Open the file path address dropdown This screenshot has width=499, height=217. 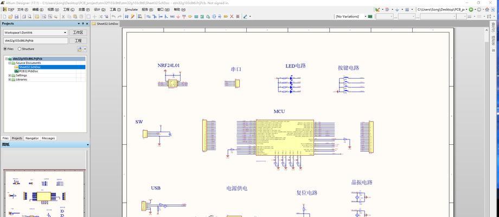[466, 10]
